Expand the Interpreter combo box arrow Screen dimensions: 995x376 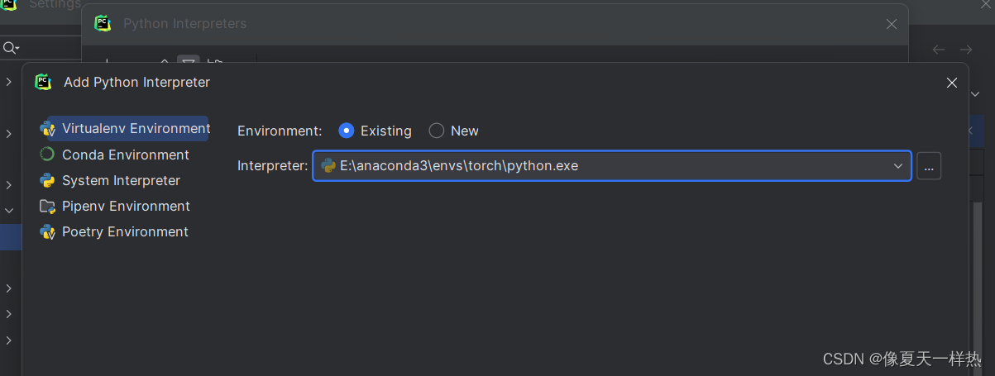click(x=898, y=166)
